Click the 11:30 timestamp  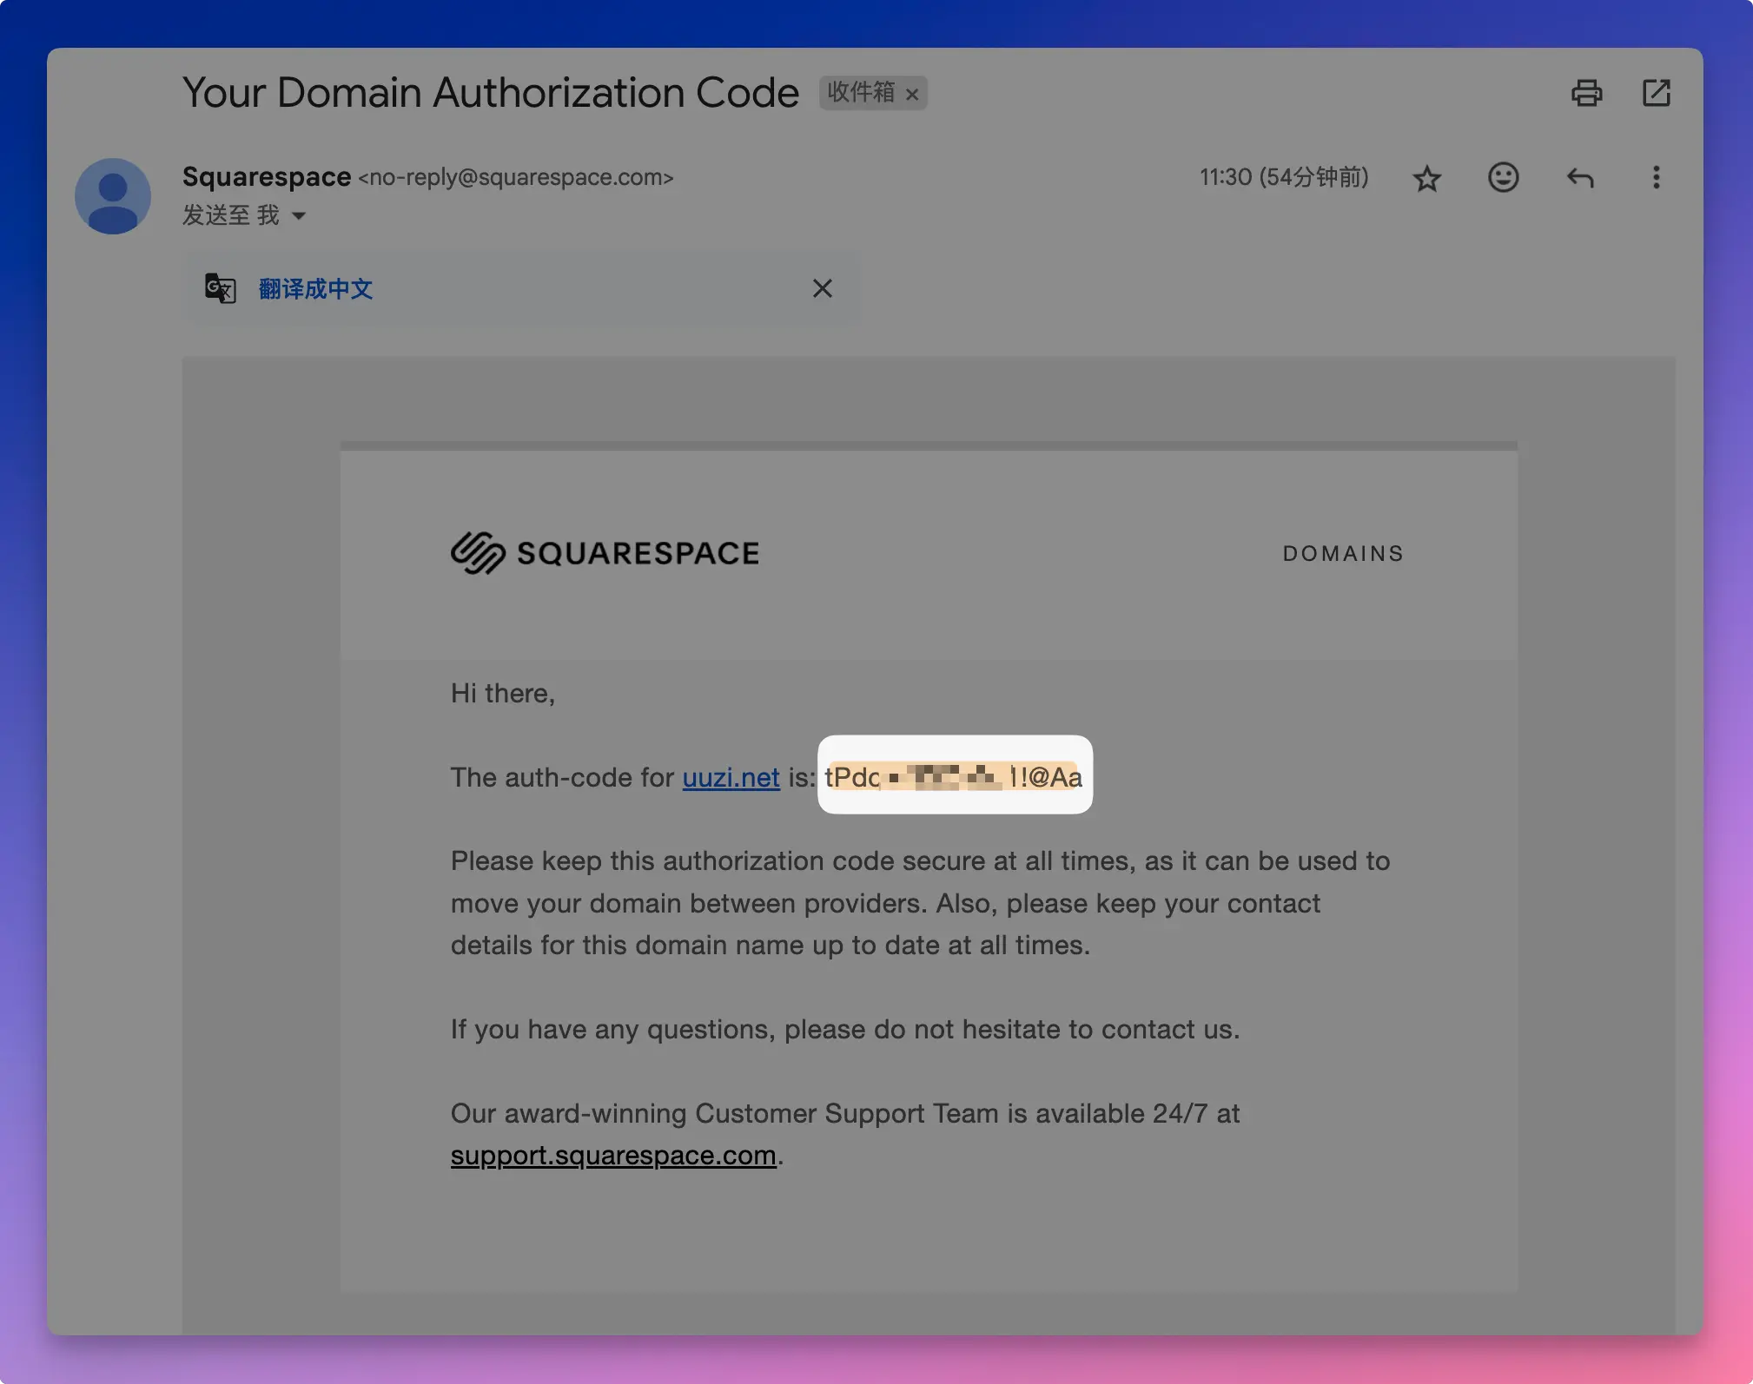coord(1284,177)
